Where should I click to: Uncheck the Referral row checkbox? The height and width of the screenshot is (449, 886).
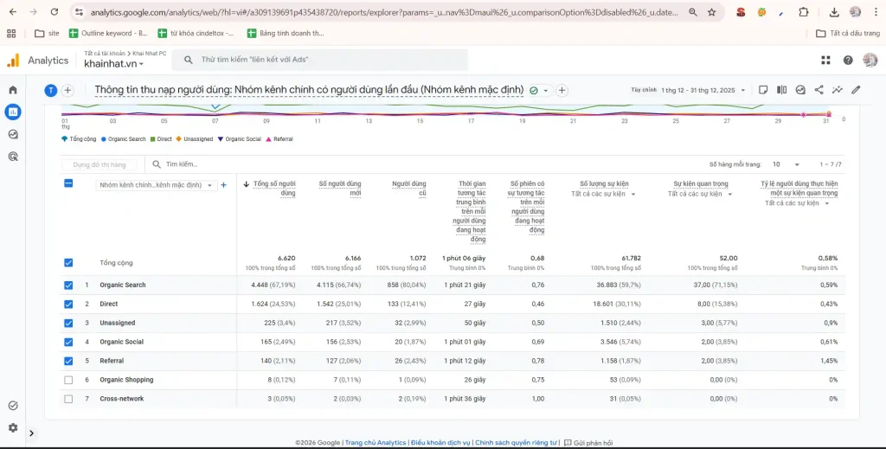click(68, 361)
